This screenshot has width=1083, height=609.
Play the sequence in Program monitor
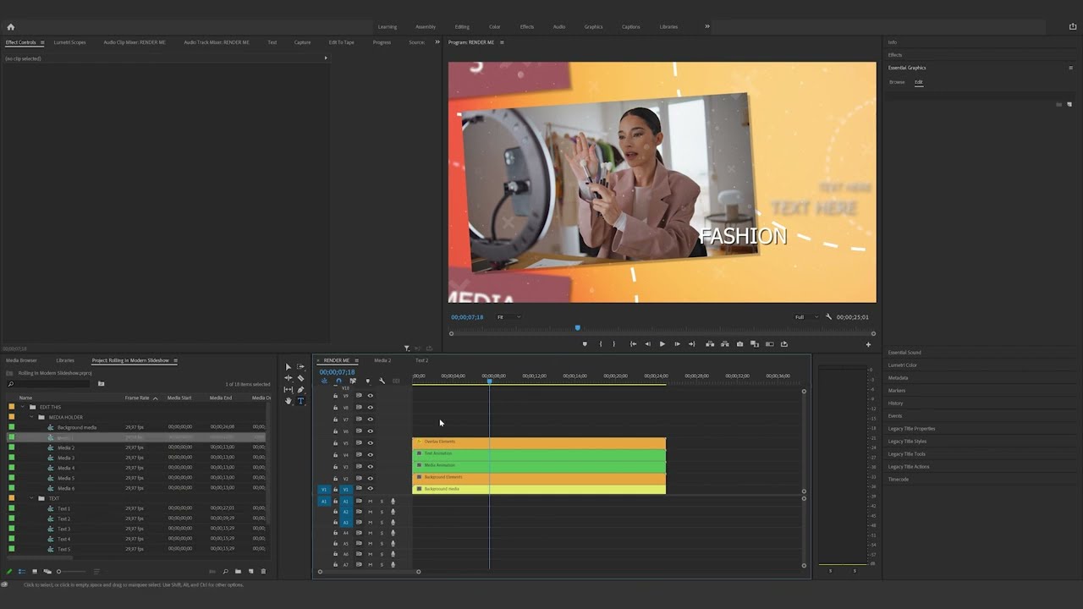[x=662, y=344]
